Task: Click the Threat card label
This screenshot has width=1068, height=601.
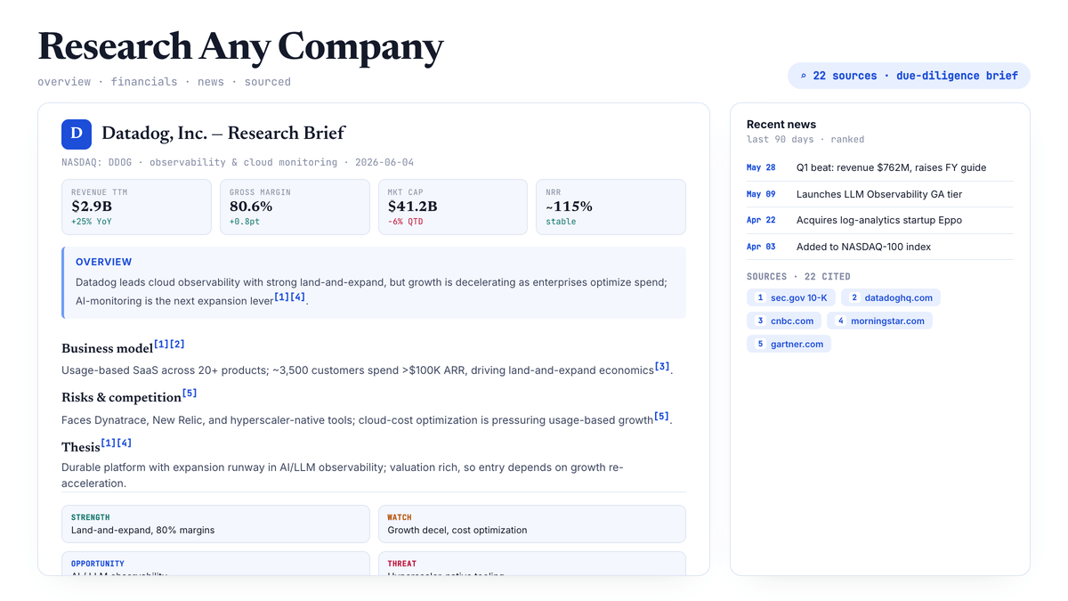Action: (402, 564)
